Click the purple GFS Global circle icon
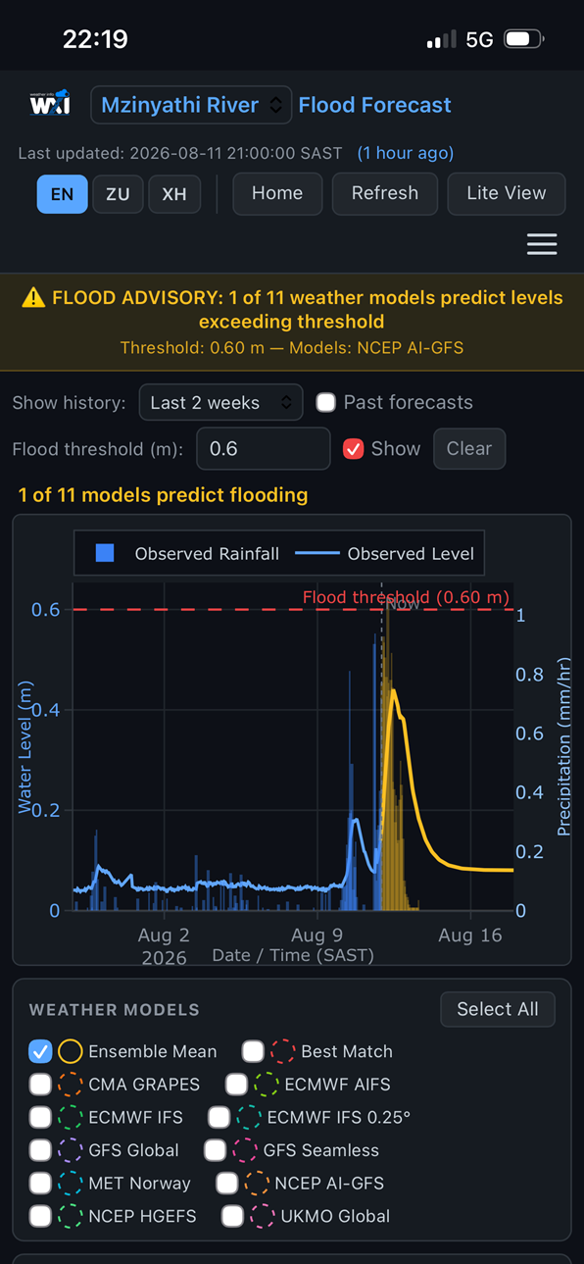584x1264 pixels. [70, 1150]
